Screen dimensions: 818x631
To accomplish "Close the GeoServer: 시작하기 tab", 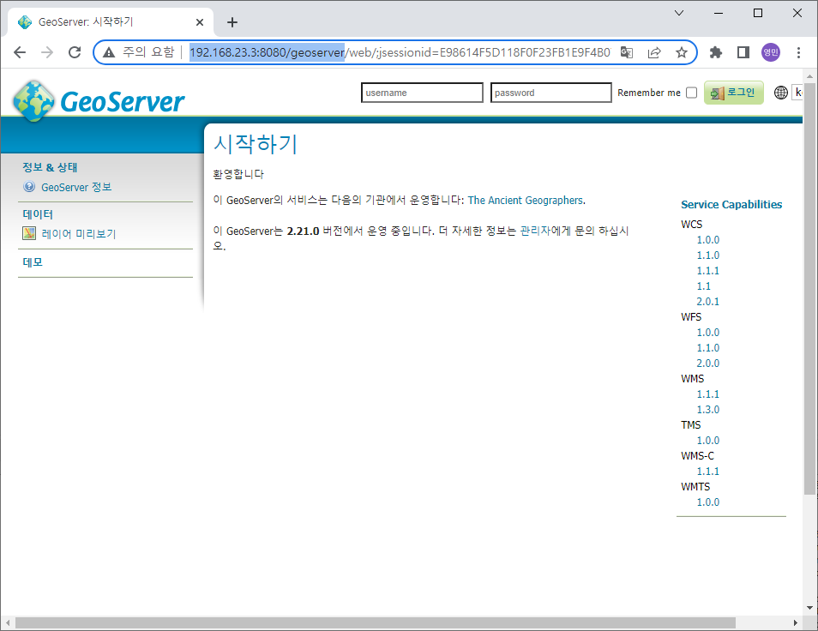I will 199,22.
